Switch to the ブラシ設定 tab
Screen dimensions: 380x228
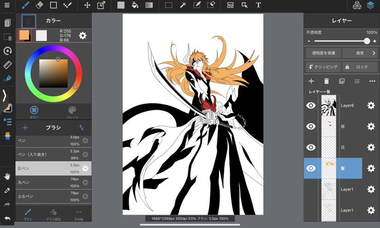tap(53, 215)
